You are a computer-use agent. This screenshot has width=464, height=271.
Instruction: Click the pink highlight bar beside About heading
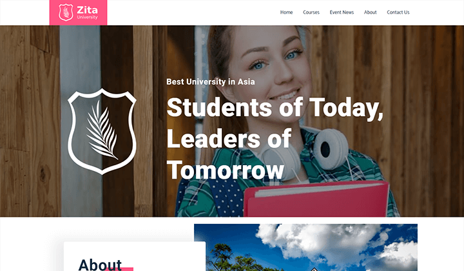click(x=127, y=269)
